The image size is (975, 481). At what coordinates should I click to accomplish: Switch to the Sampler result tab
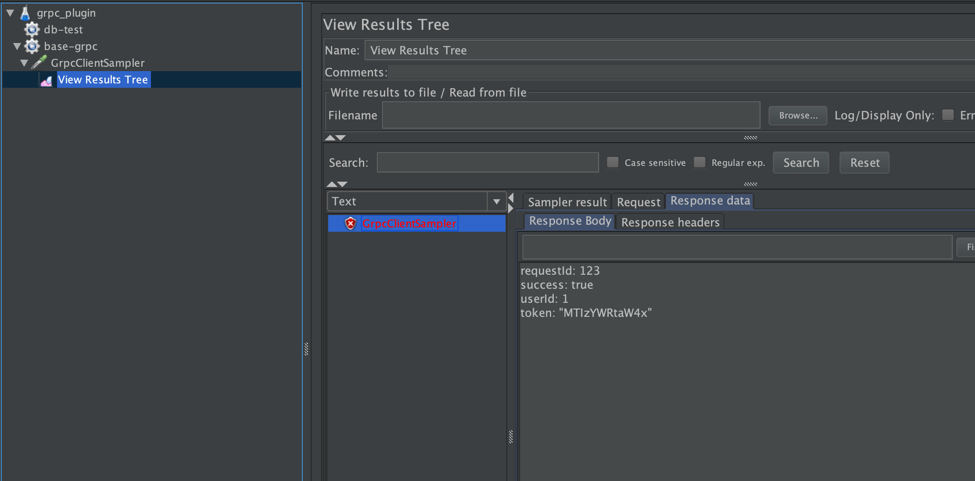tap(567, 202)
